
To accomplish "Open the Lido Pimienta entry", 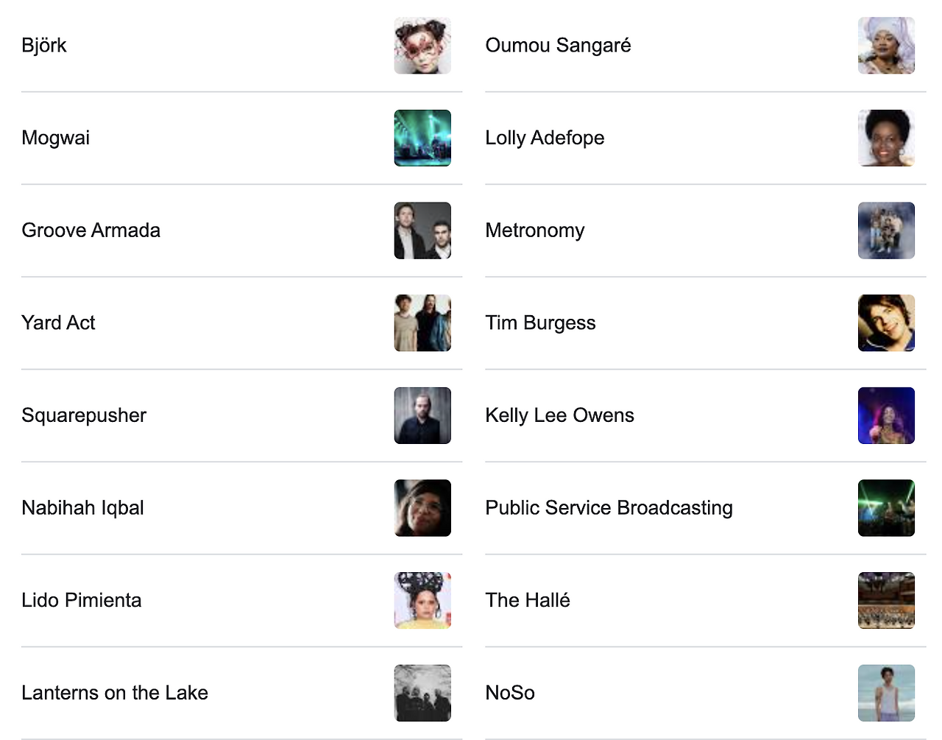I will 81,600.
